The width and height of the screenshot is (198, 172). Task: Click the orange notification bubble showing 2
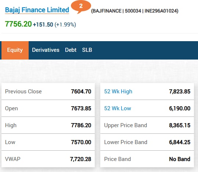coord(81,7)
